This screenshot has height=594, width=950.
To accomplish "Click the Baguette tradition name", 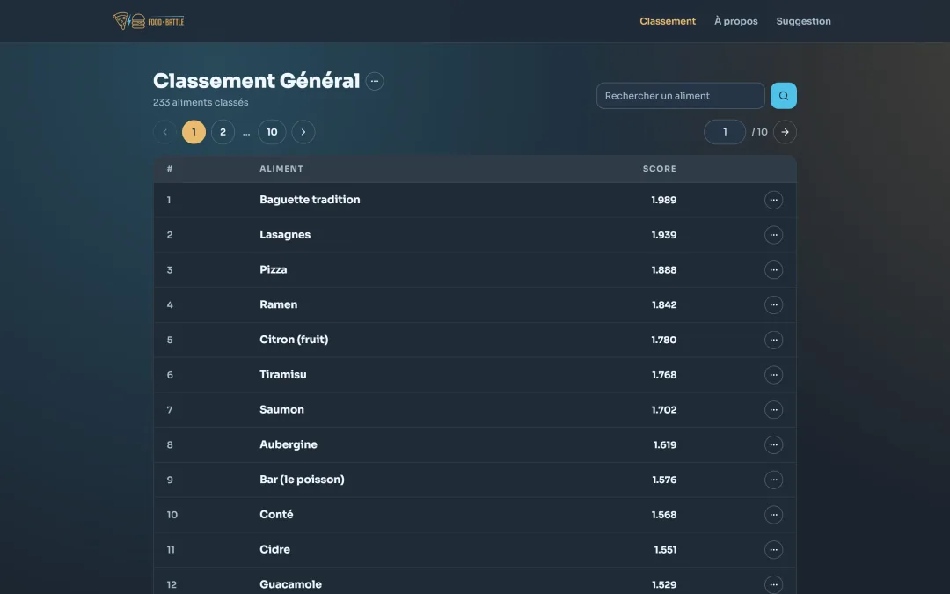I will (x=310, y=200).
